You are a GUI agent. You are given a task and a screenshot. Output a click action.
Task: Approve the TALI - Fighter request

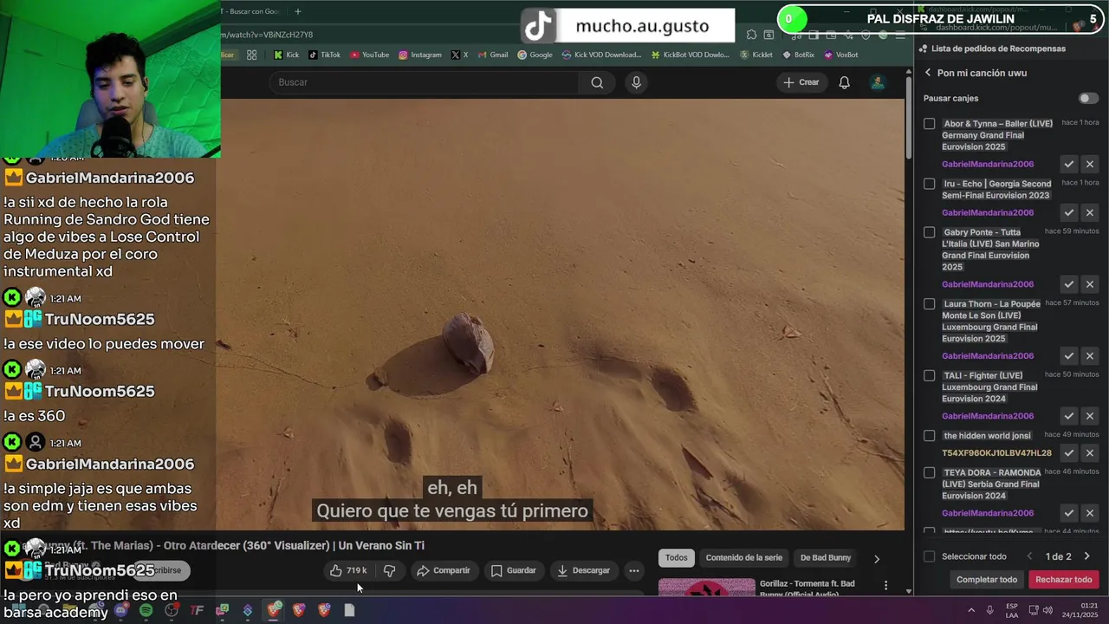[x=1069, y=416]
